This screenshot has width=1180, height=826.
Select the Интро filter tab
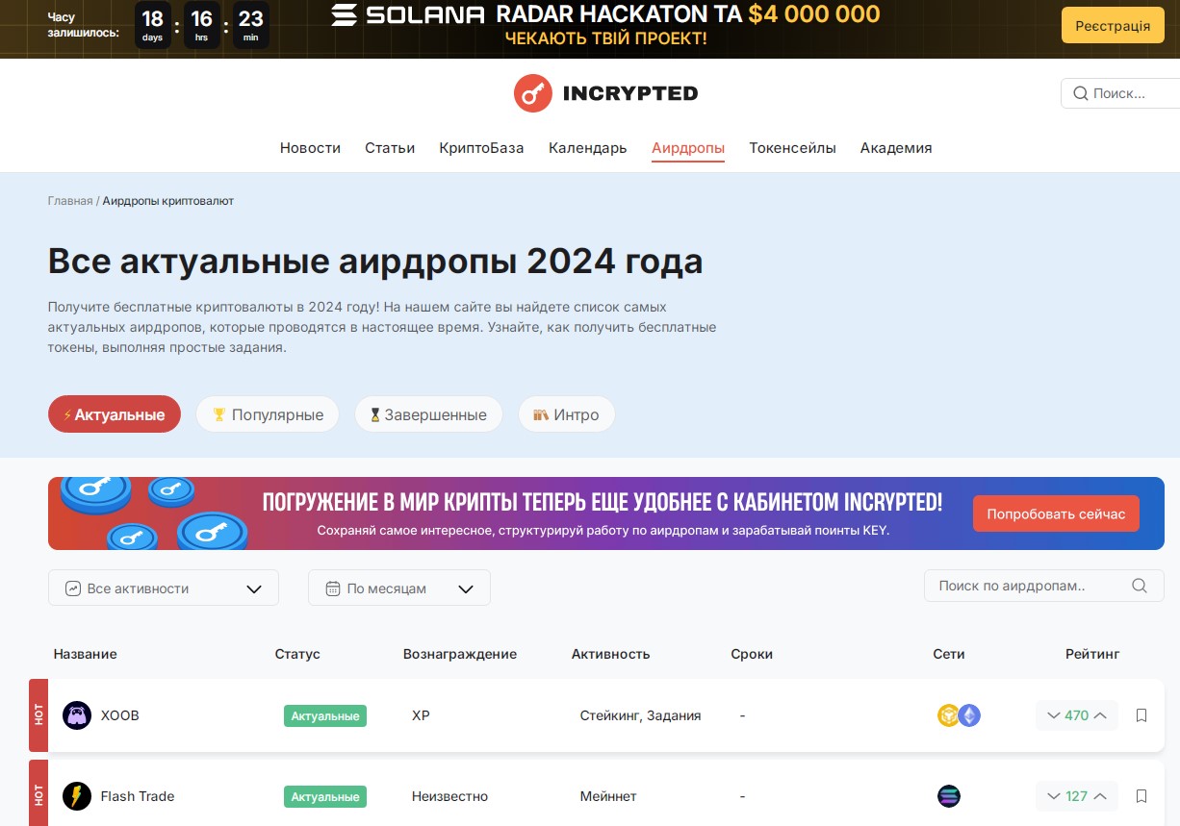(x=567, y=414)
